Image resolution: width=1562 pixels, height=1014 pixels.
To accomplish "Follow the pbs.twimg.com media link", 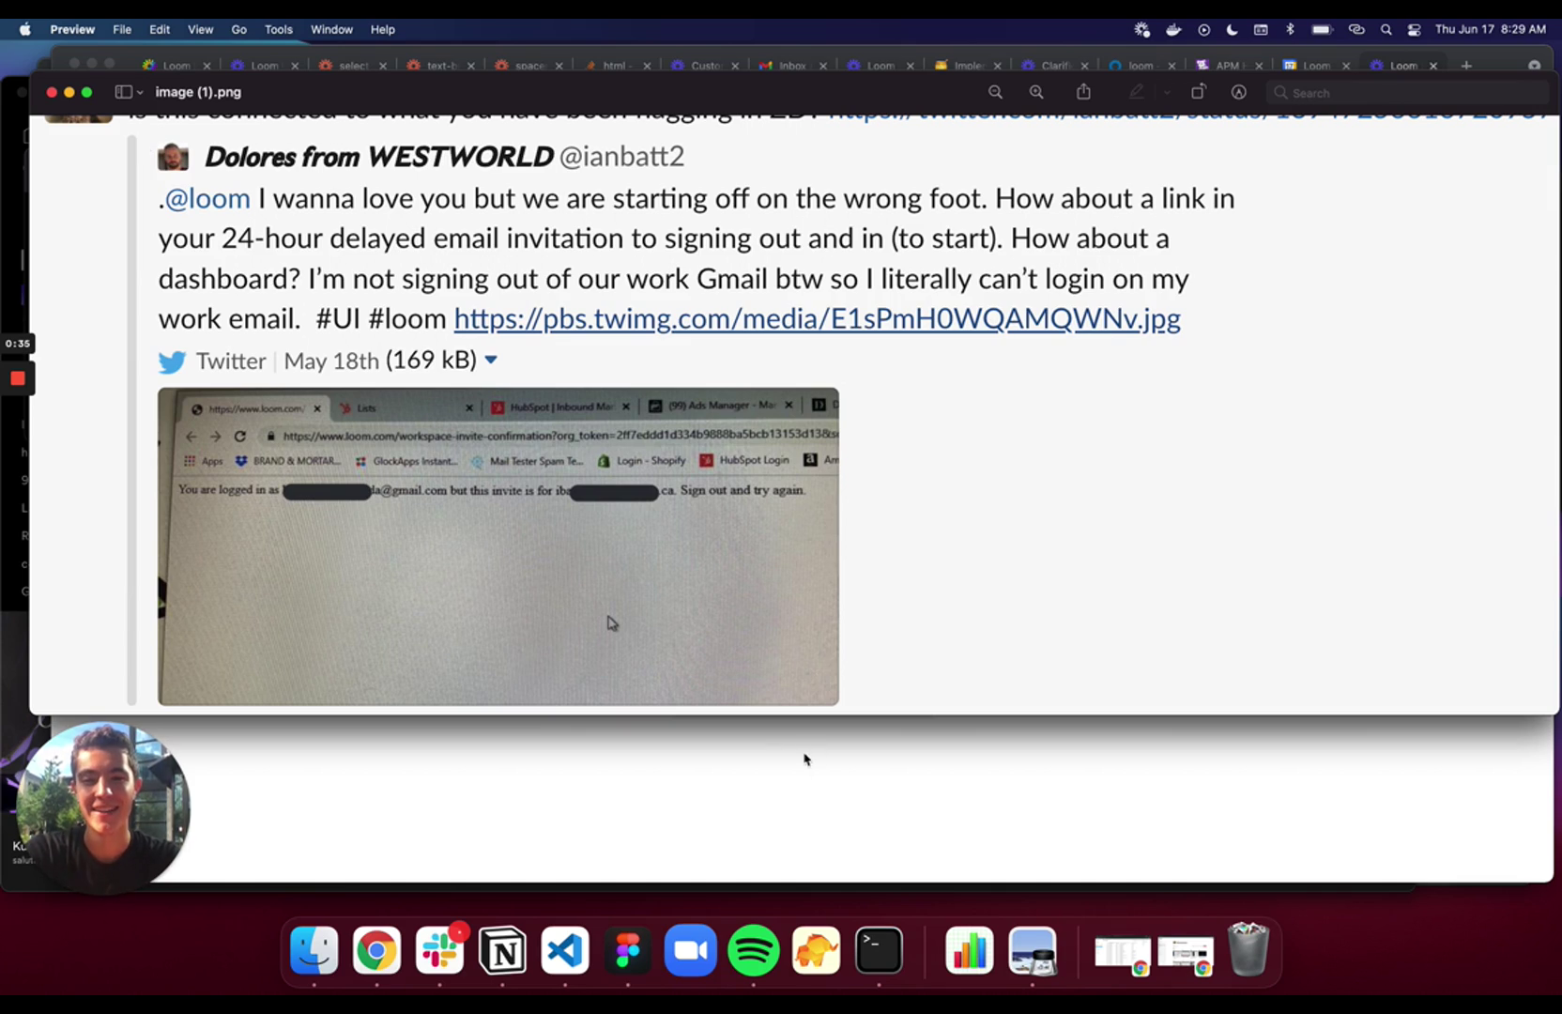I will coord(818,318).
